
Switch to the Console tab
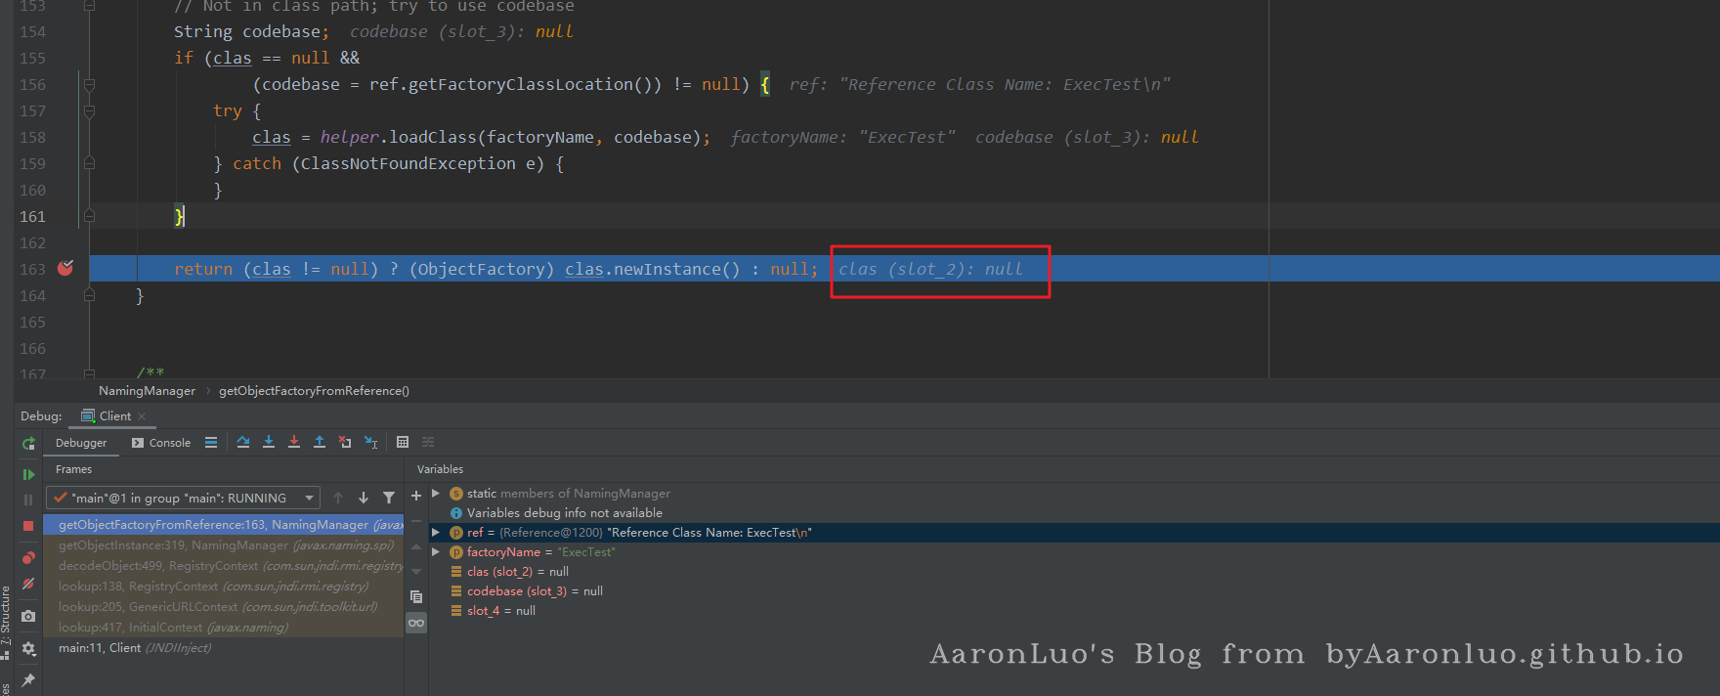[x=161, y=443]
